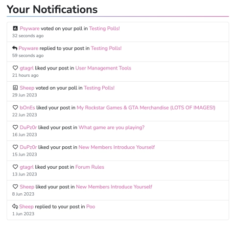The image size is (235, 226).
Task: Open the User Management Tools topic link
Action: (103, 68)
